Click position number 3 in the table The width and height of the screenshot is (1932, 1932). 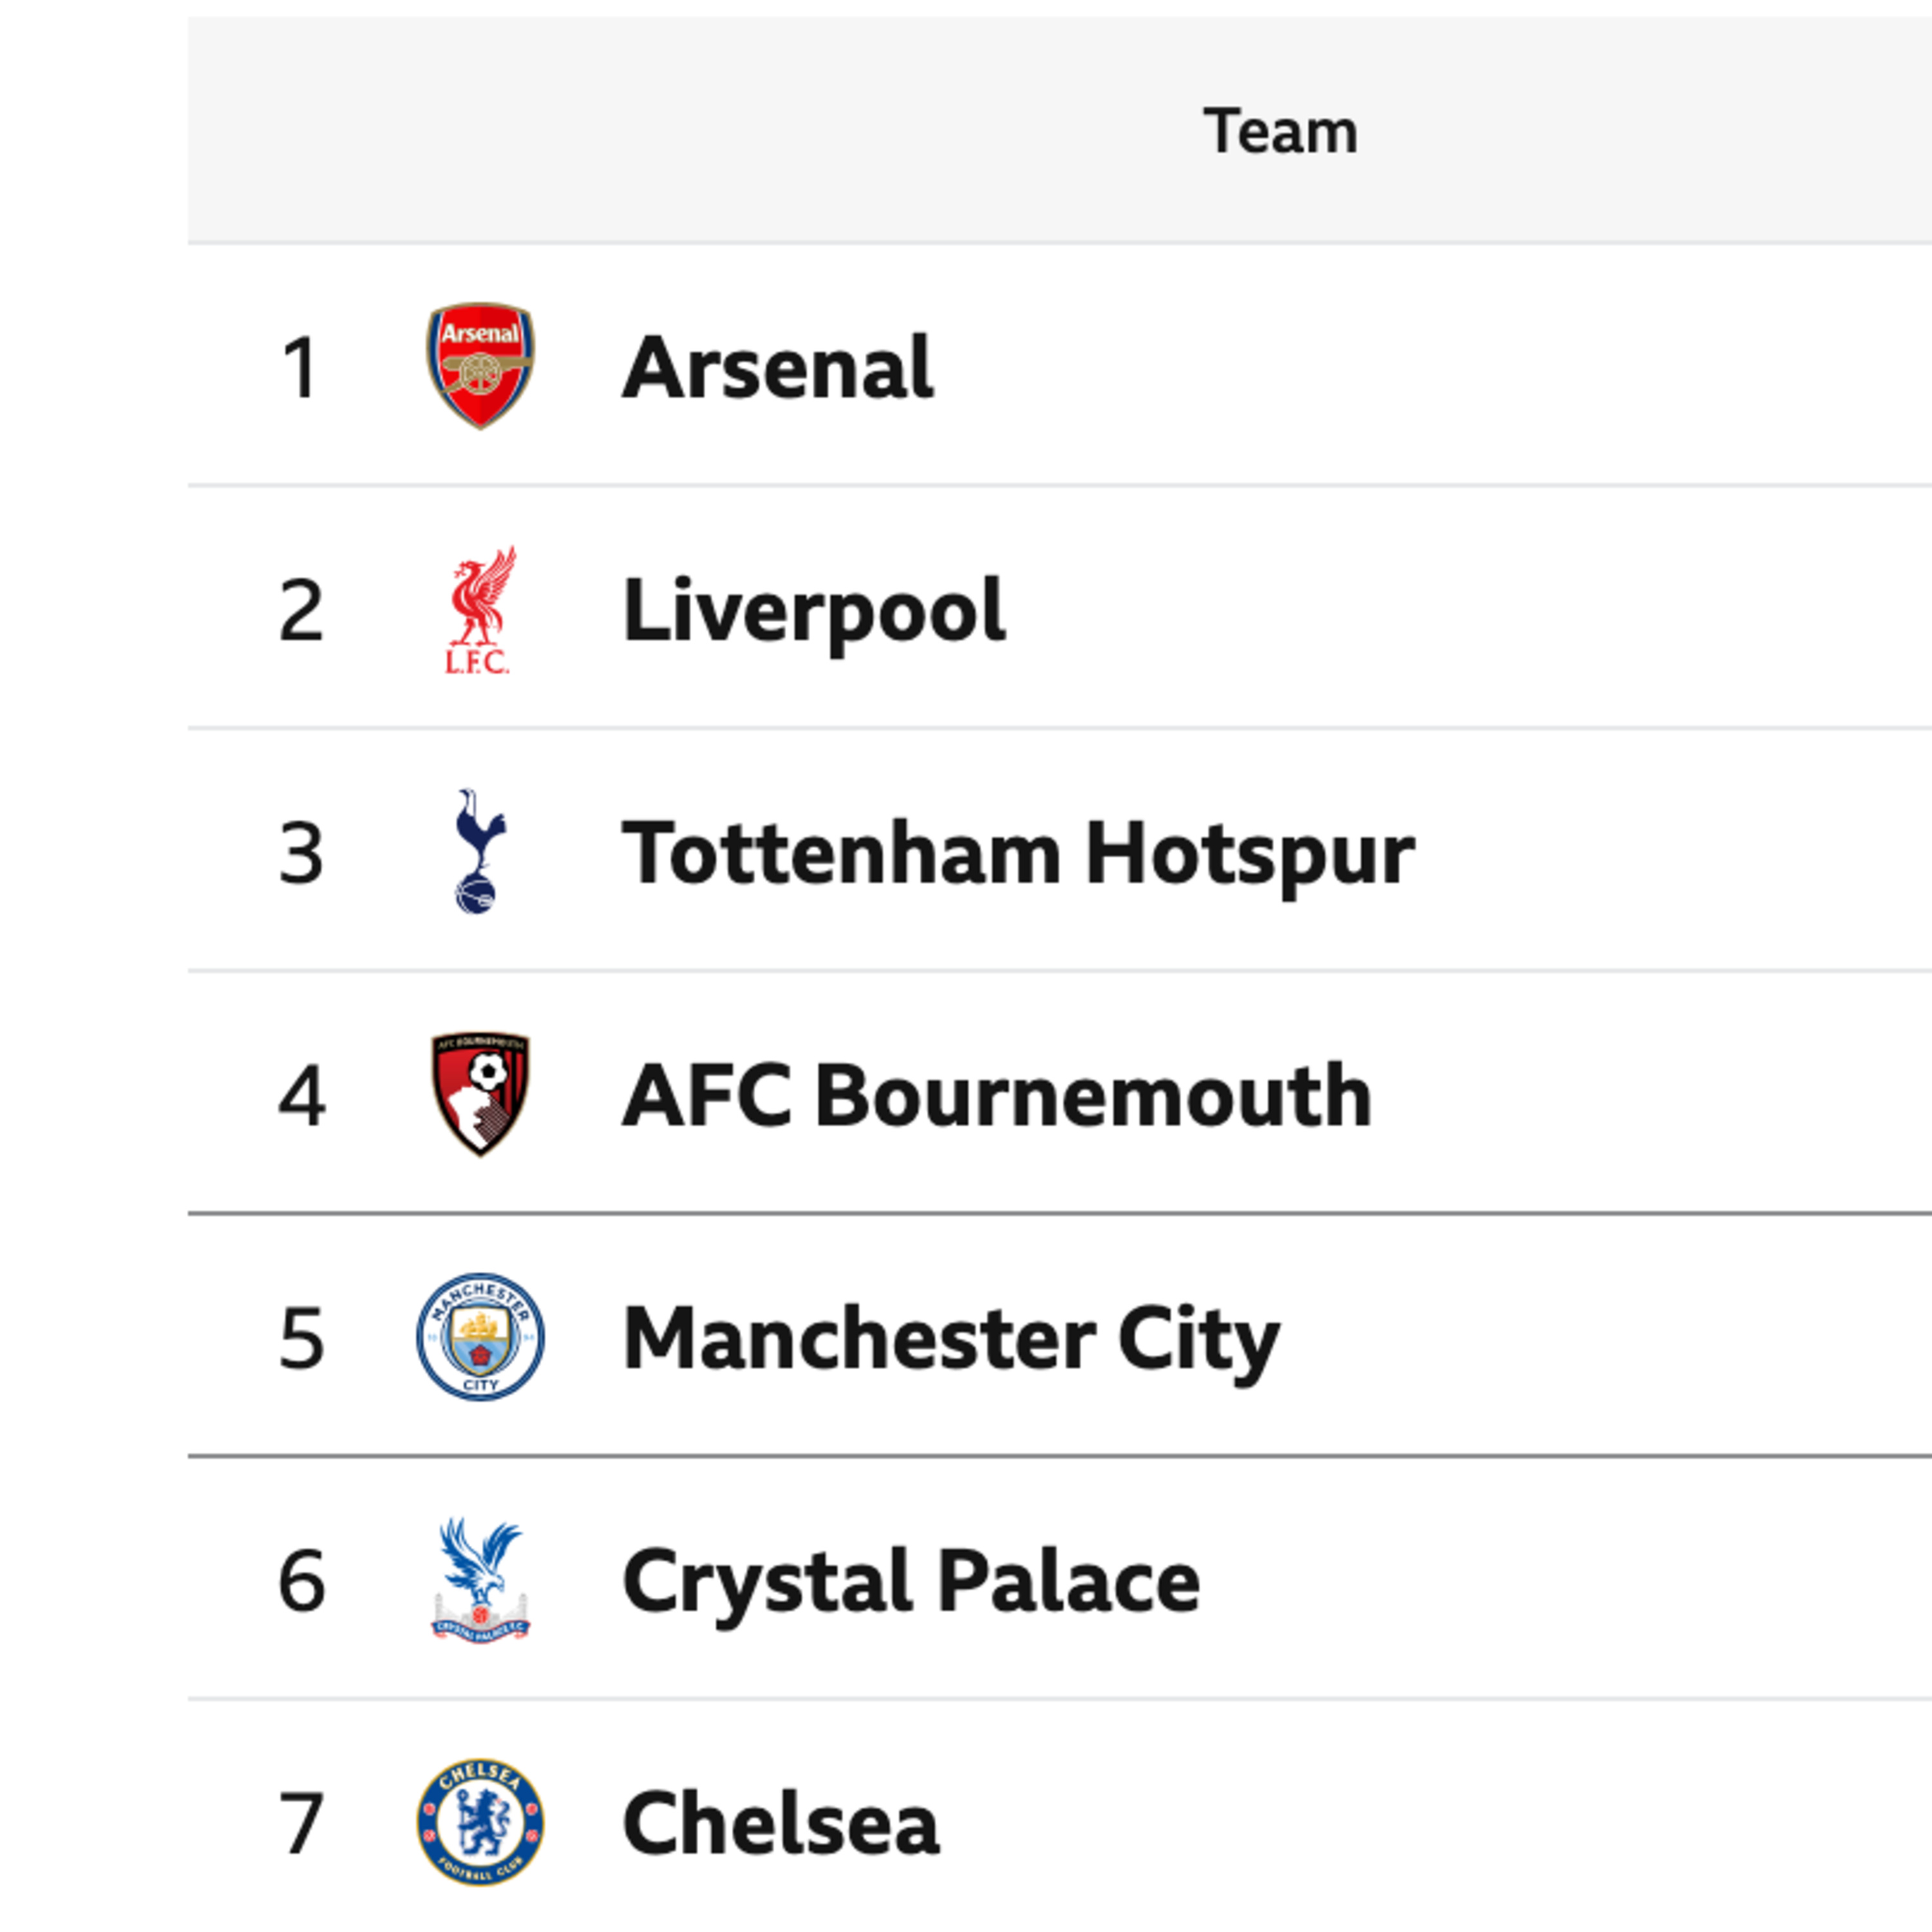(301, 854)
